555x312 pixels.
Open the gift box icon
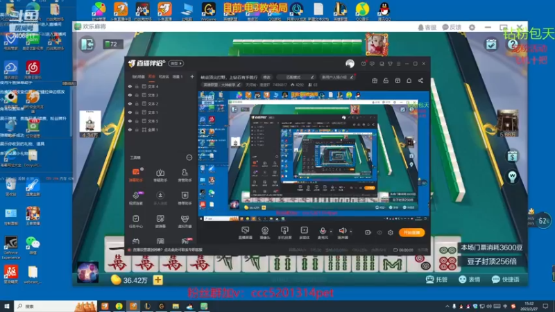coord(375,80)
